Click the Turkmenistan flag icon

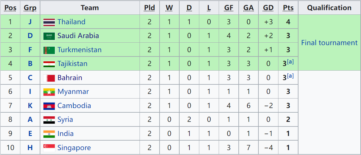click(x=49, y=50)
